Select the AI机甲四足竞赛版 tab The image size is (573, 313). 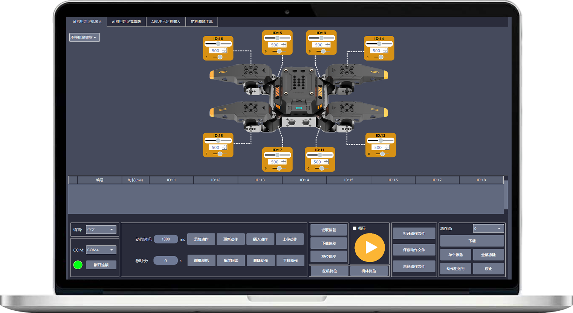[126, 22]
